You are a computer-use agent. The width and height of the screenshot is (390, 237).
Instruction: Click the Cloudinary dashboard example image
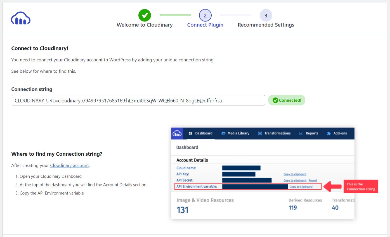click(263, 173)
